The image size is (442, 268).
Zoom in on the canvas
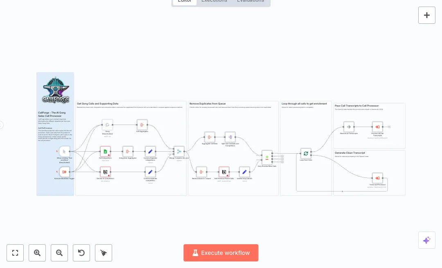pos(37,253)
